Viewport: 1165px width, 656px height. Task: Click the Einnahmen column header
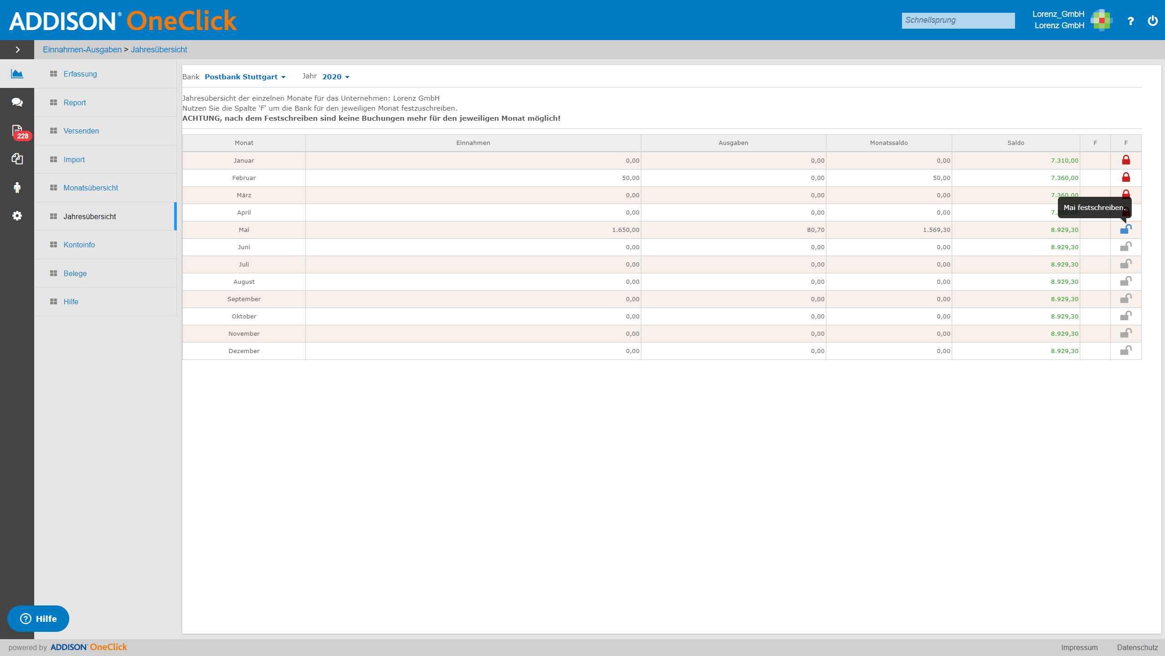[473, 143]
